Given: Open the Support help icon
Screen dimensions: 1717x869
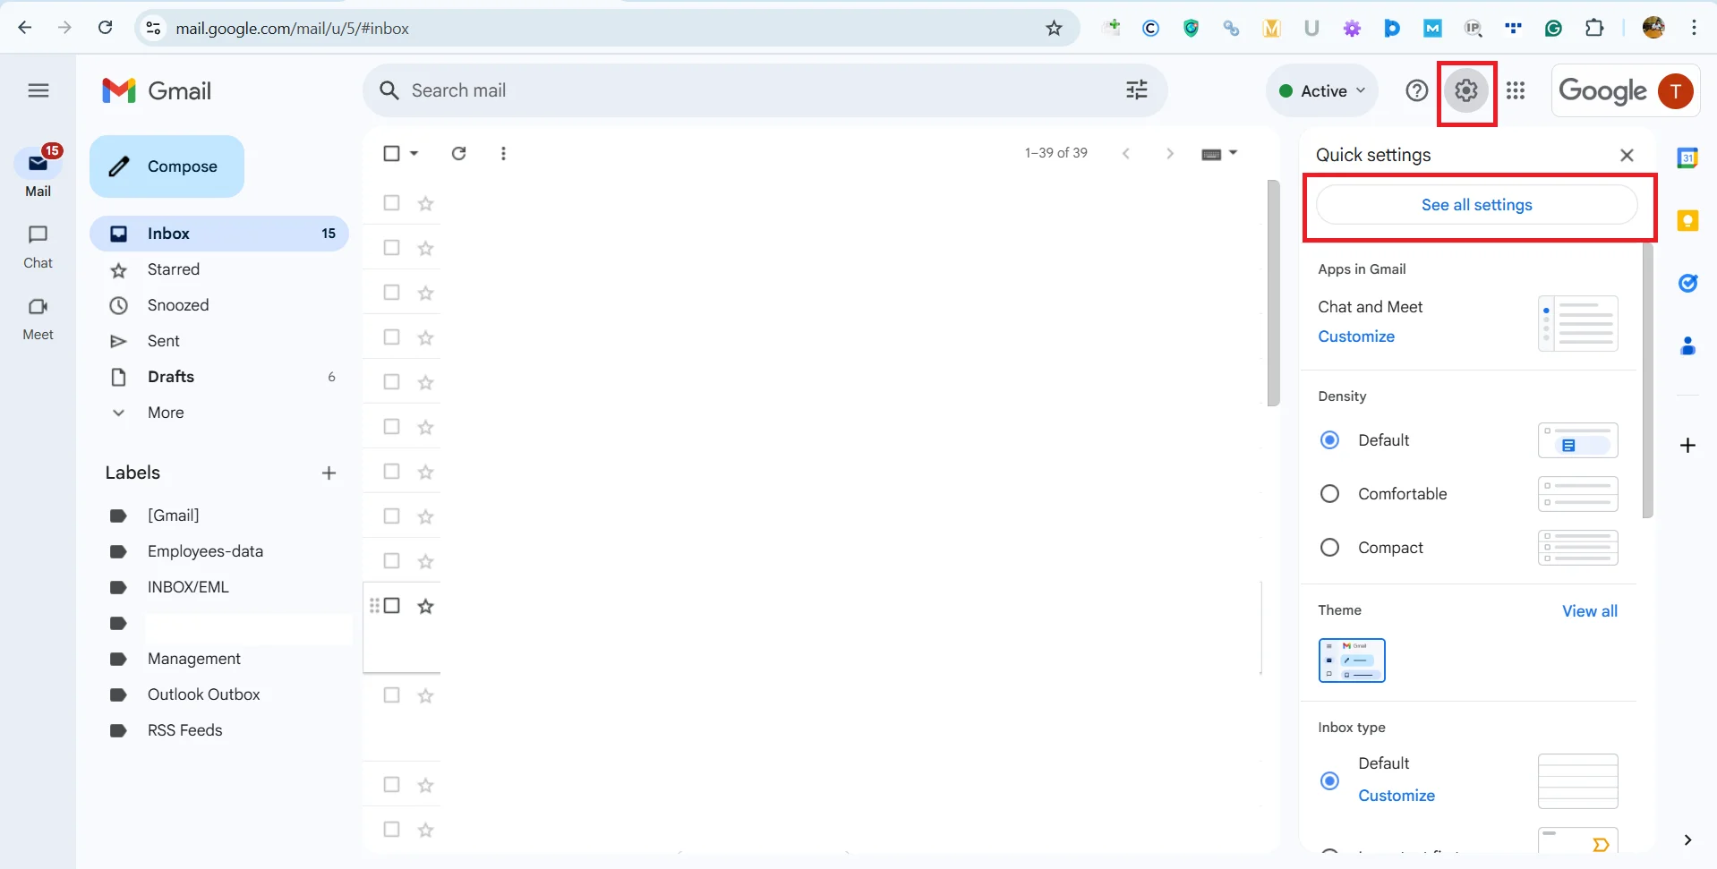Looking at the screenshot, I should pos(1416,90).
